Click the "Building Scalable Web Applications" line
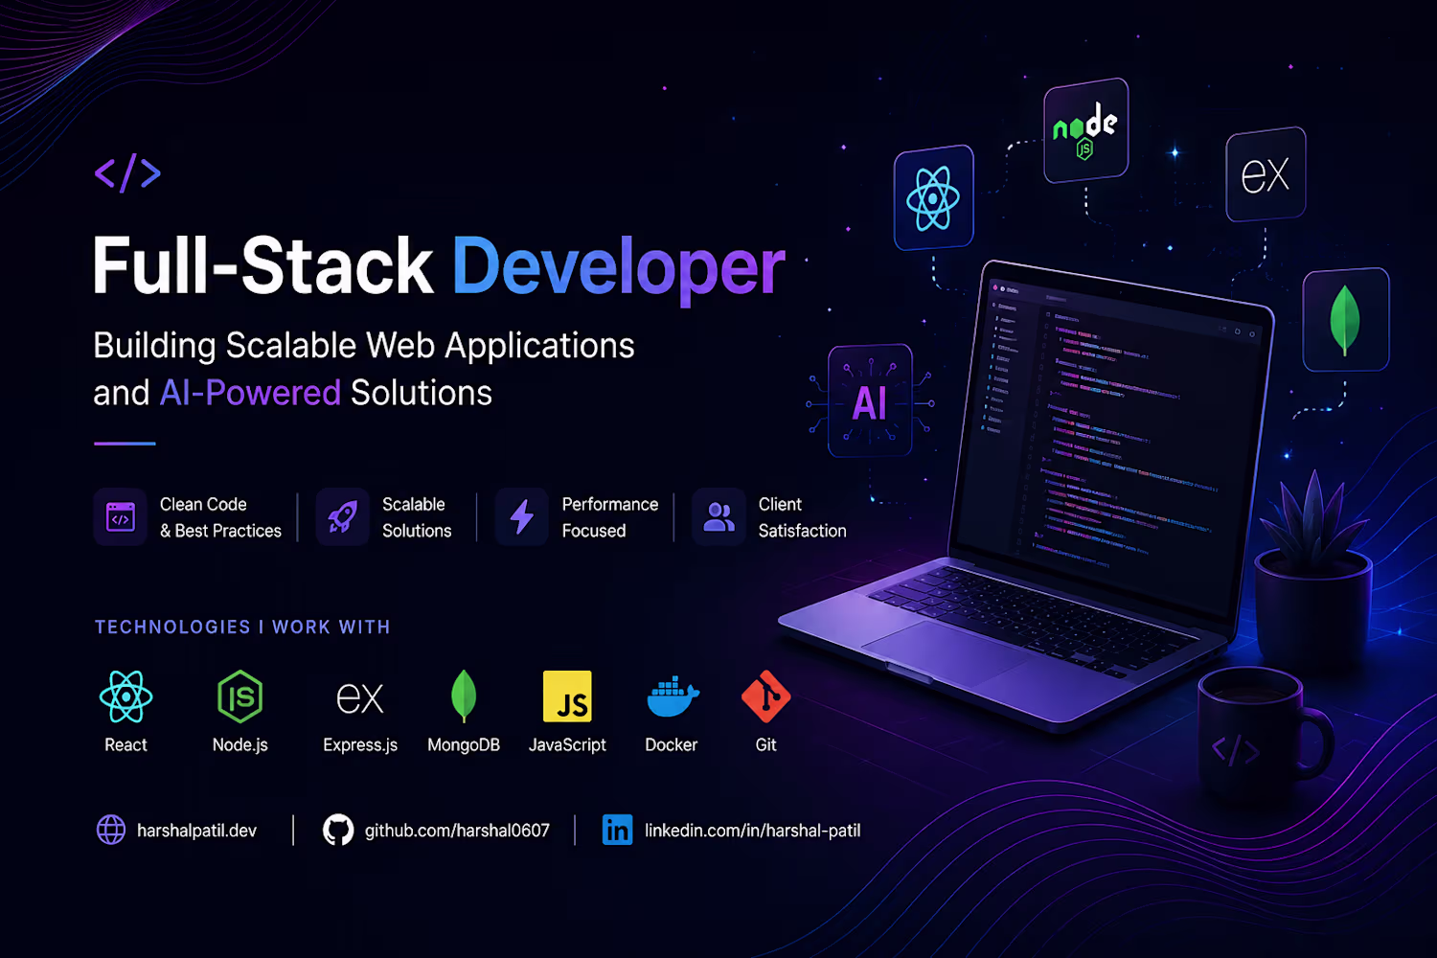 click(364, 346)
